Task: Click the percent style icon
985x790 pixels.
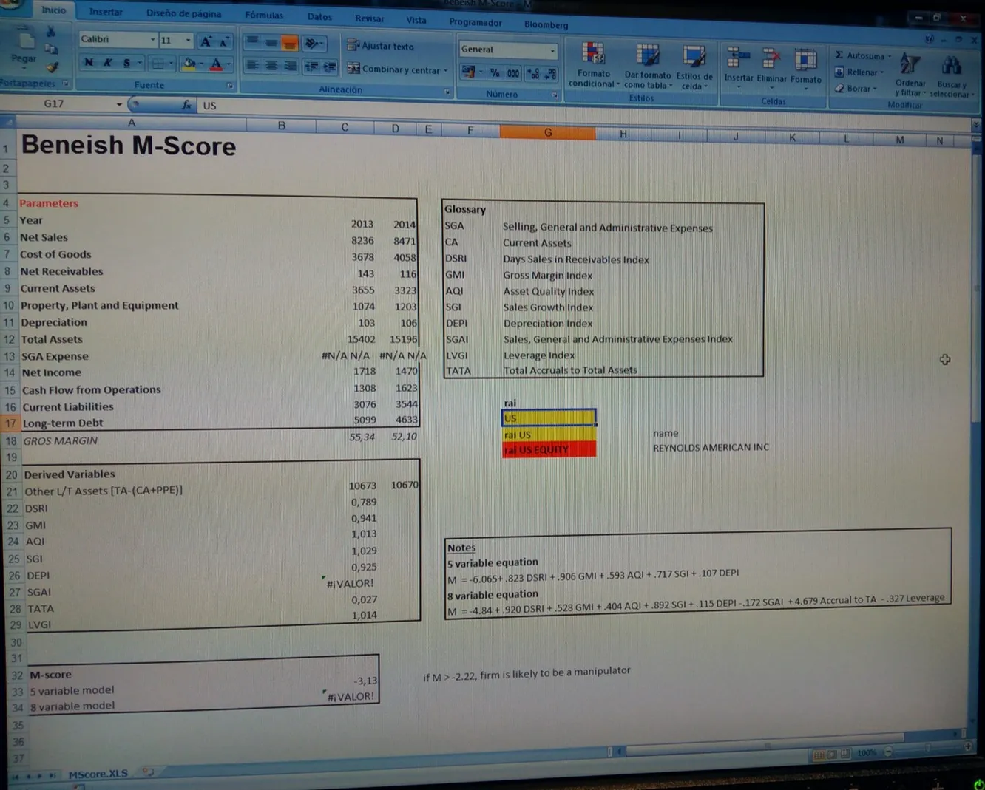Action: [x=494, y=72]
